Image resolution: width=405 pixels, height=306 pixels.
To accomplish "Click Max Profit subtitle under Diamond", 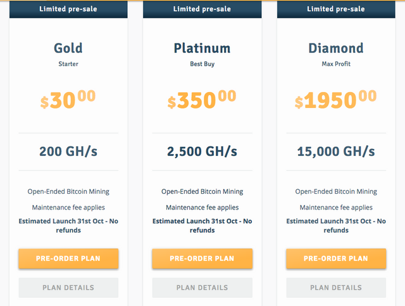I will coord(335,64).
